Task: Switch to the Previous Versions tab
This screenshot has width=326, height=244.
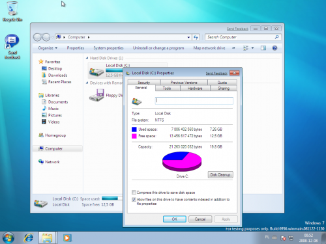Action: 184,83
